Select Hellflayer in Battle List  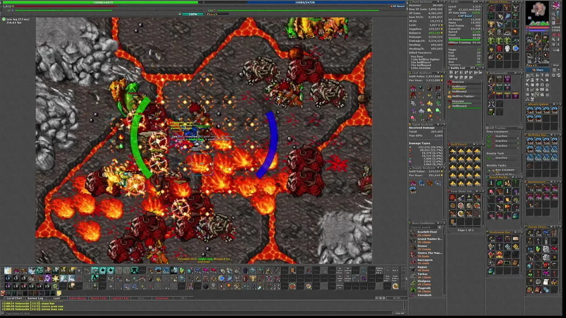464,87
